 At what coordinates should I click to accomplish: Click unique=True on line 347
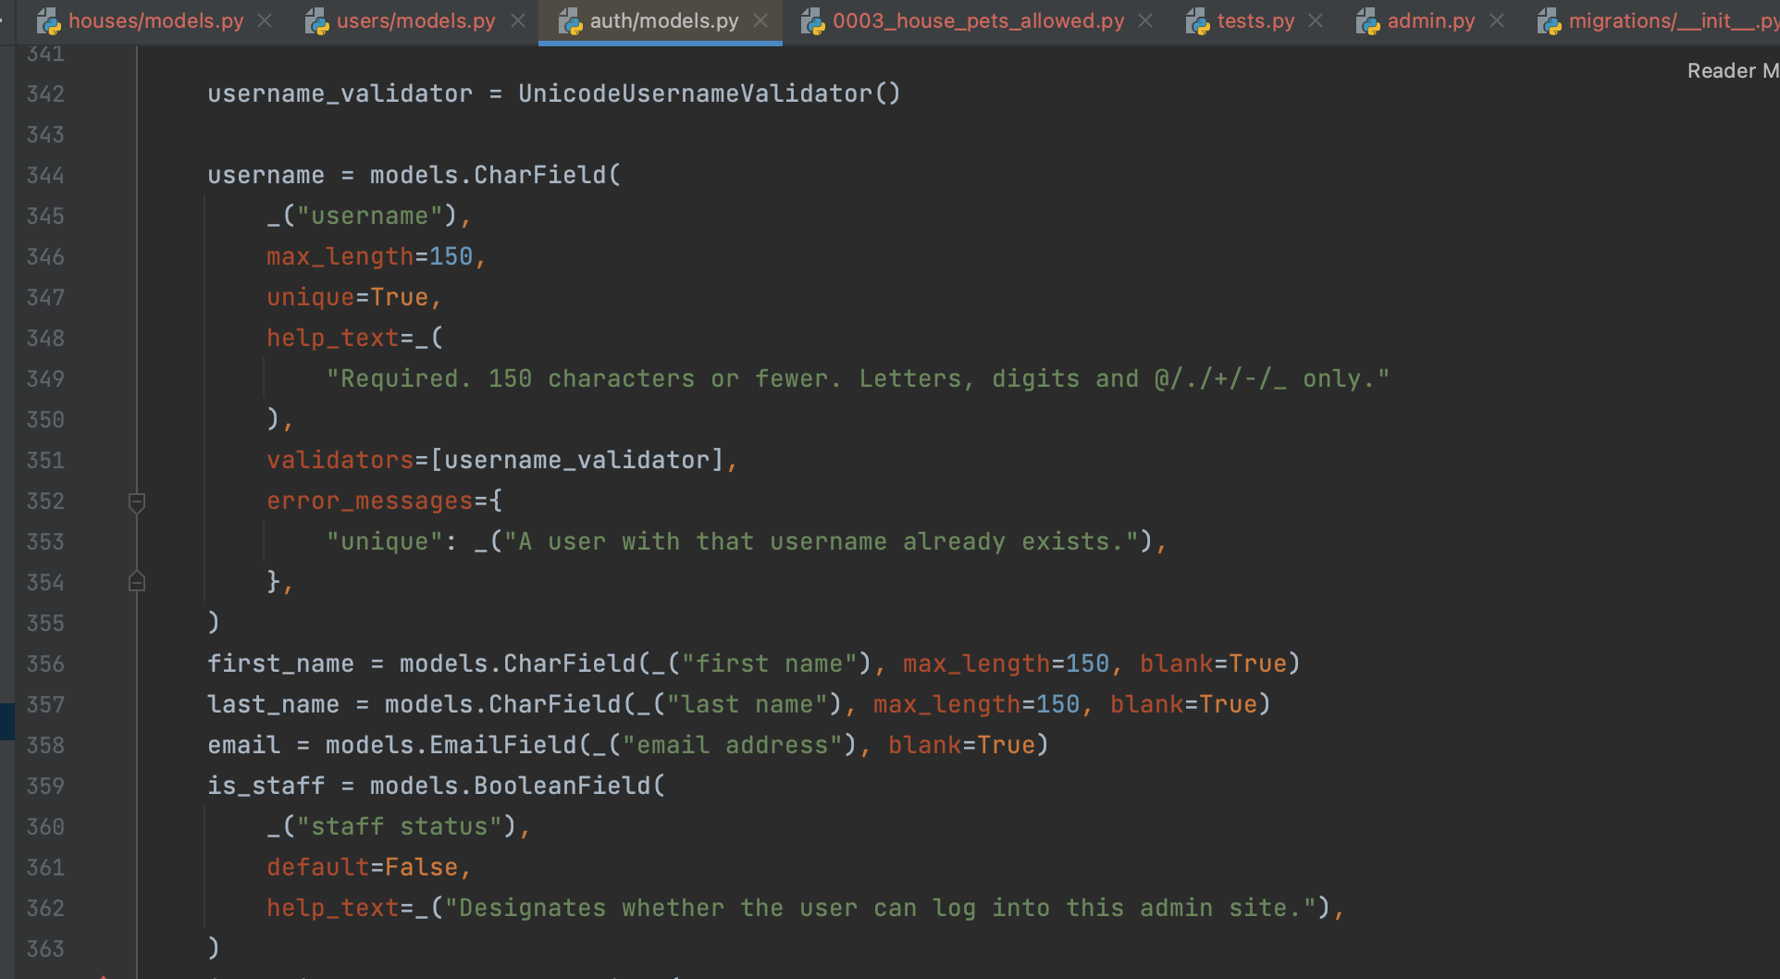tap(348, 298)
